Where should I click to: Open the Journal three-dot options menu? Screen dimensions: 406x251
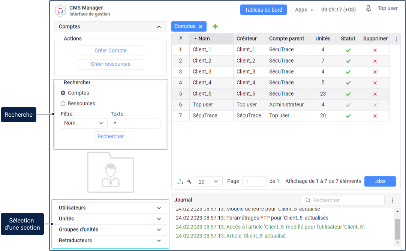tap(393, 200)
